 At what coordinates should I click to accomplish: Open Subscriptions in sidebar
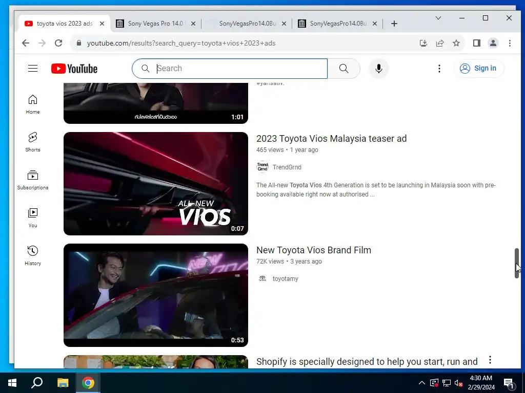coord(33,180)
